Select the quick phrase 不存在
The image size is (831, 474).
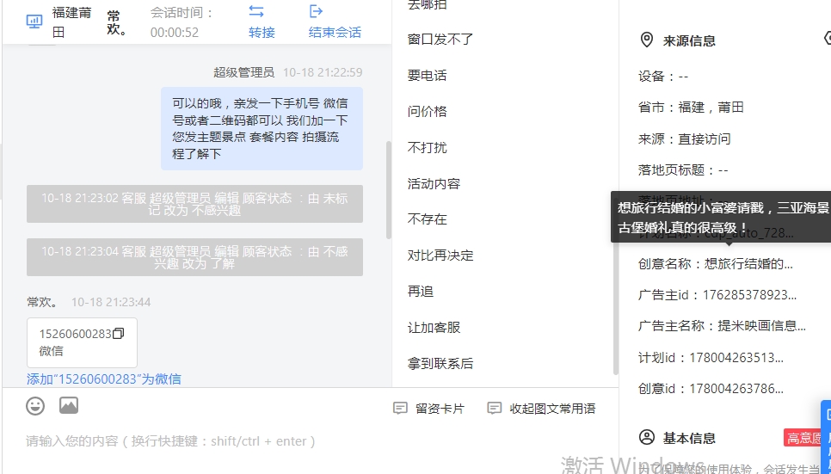pyautogui.click(x=428, y=219)
